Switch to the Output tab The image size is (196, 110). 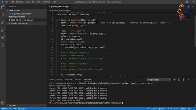[78, 80]
